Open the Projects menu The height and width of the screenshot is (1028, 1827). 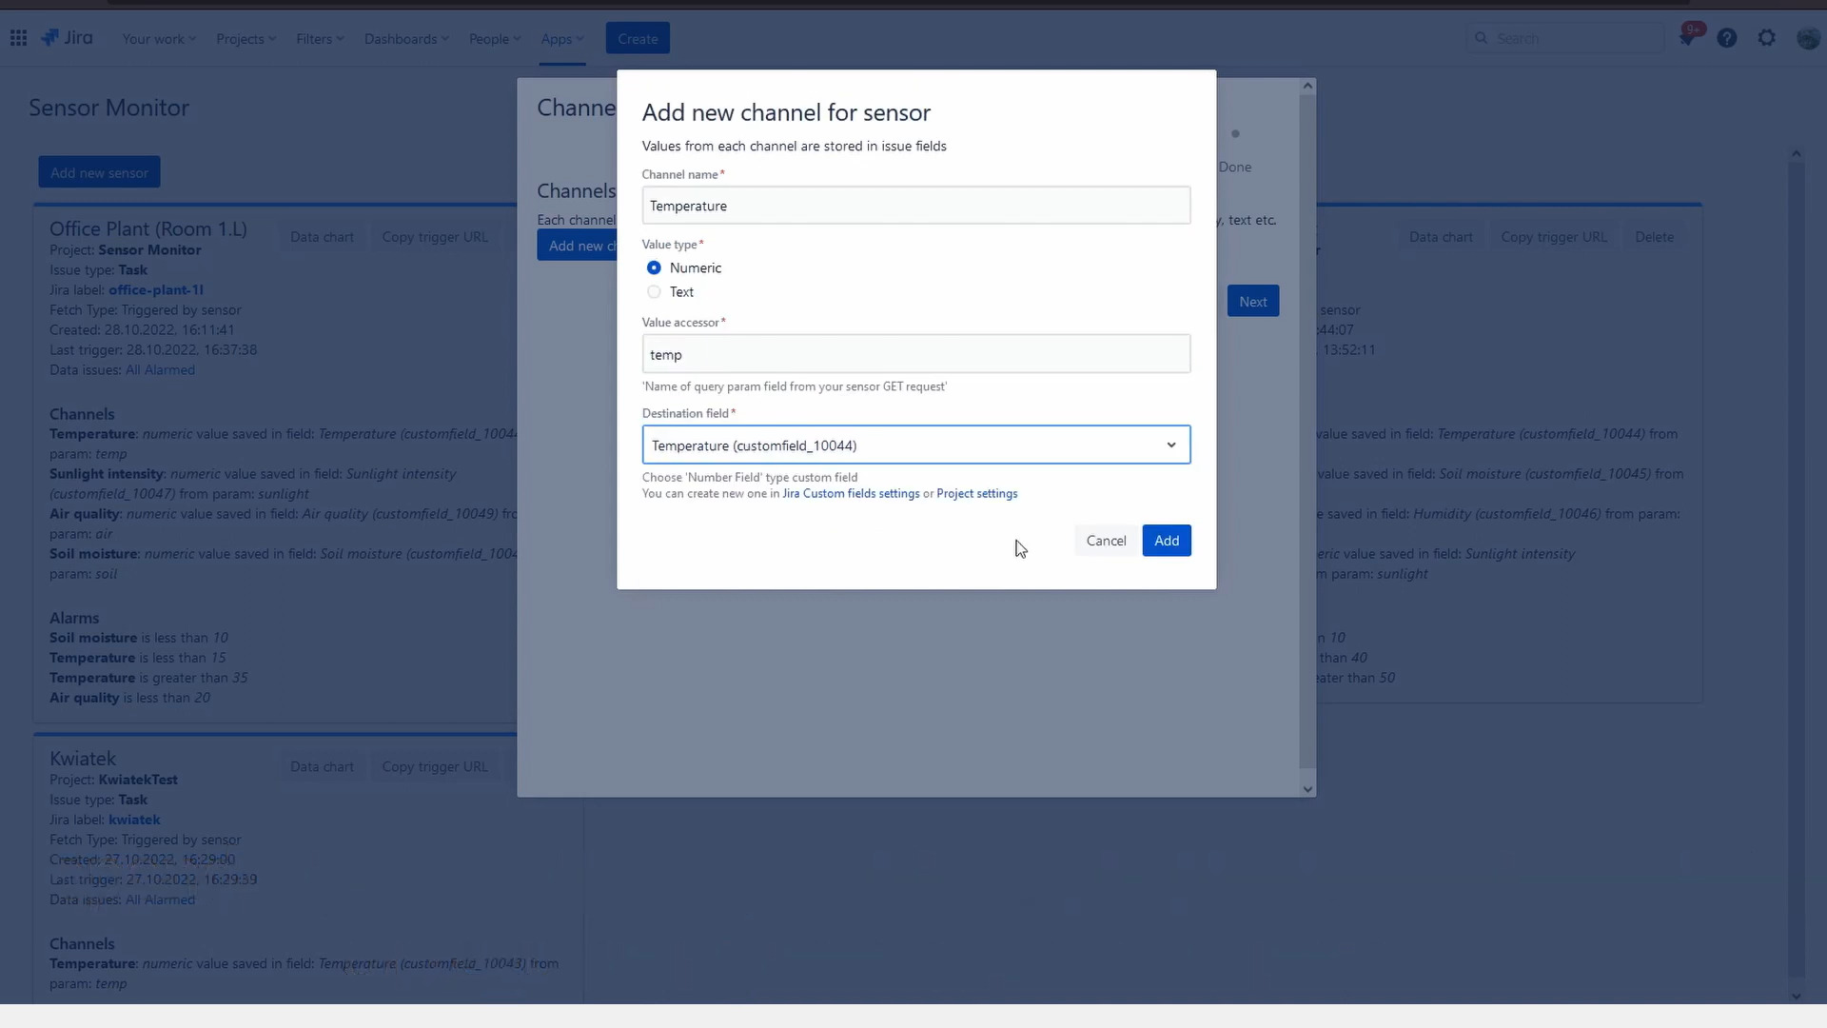(246, 39)
